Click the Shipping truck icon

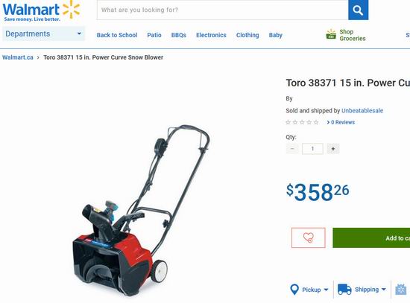pos(344,290)
